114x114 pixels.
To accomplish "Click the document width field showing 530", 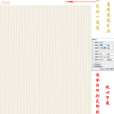I will tap(103, 54).
